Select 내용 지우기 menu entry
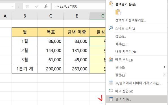The height and width of the screenshot is (105, 168). pyautogui.click(x=125, y=52)
